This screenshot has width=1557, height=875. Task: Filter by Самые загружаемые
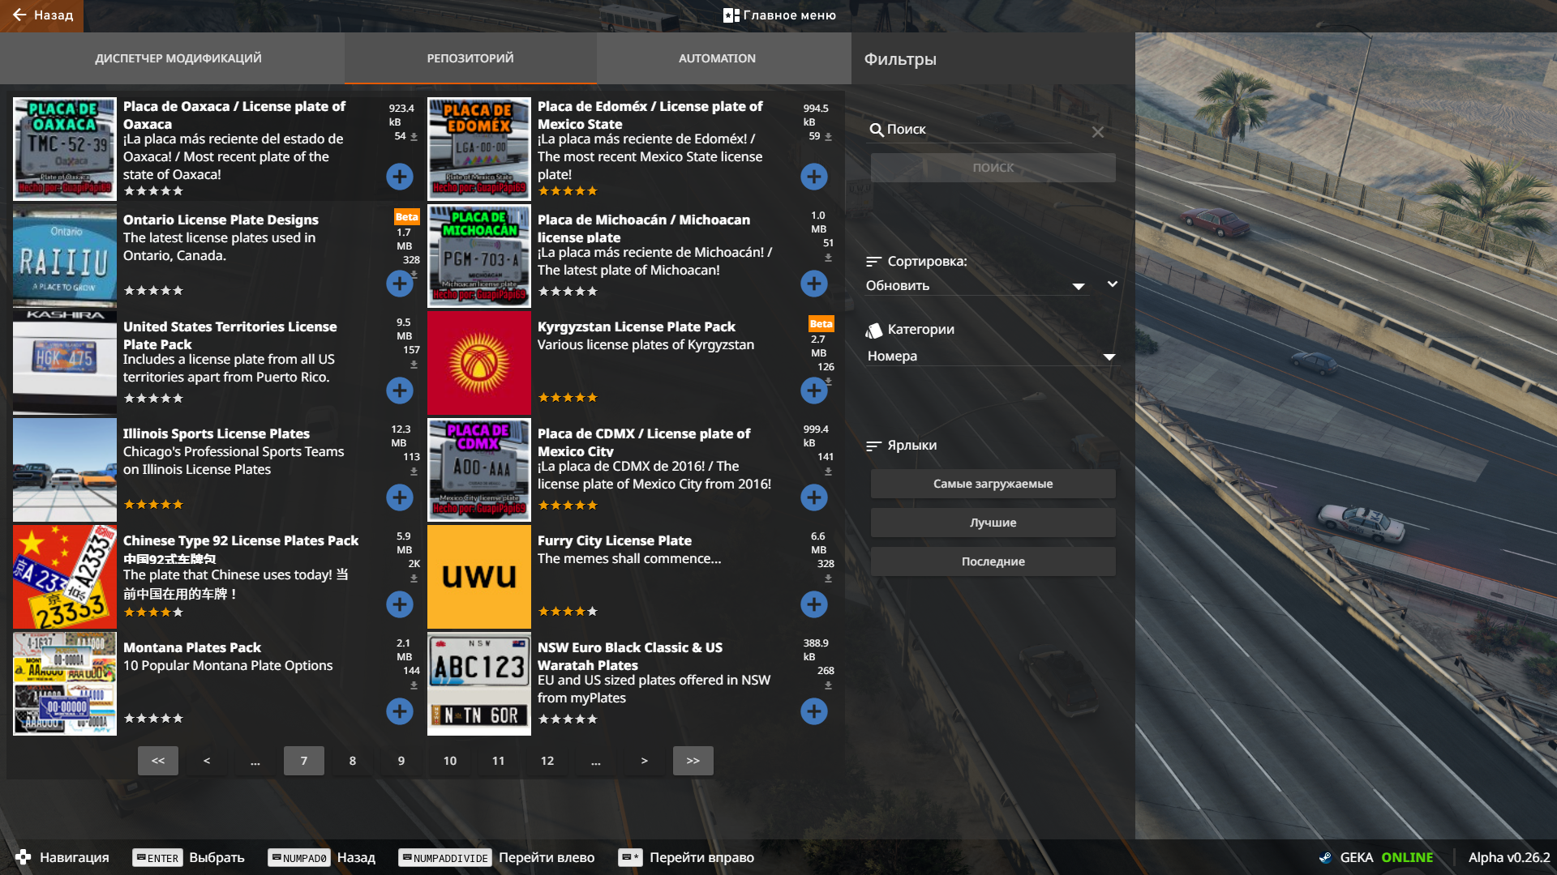993,484
